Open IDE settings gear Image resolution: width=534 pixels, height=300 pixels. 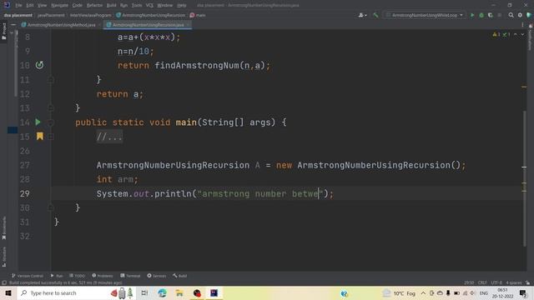click(x=520, y=15)
